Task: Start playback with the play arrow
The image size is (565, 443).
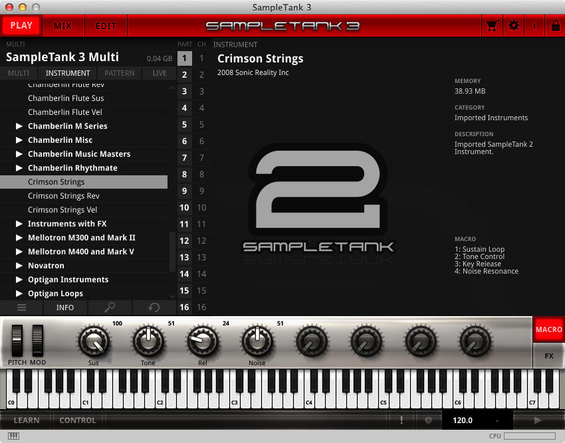Action: [x=538, y=420]
